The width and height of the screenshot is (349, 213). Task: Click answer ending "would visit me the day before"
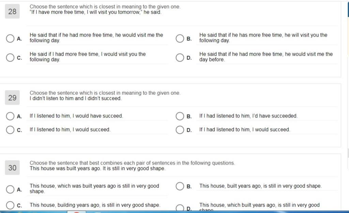(x=266, y=57)
